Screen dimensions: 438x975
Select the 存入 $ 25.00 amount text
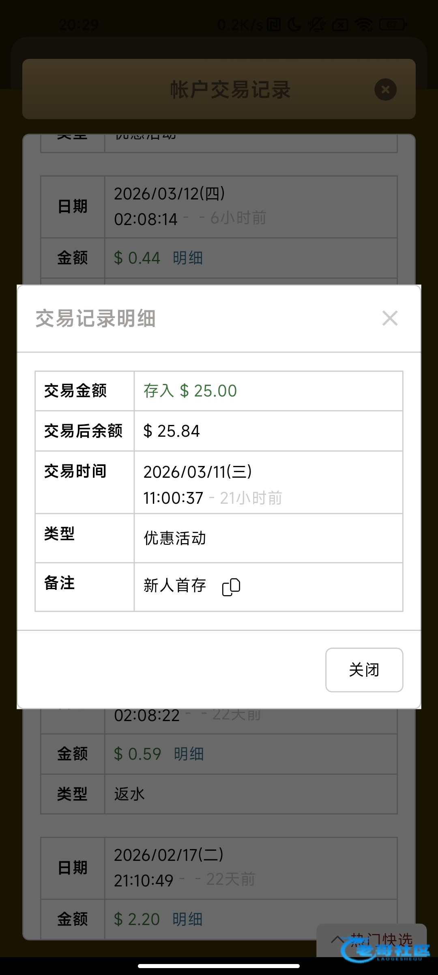click(x=190, y=391)
